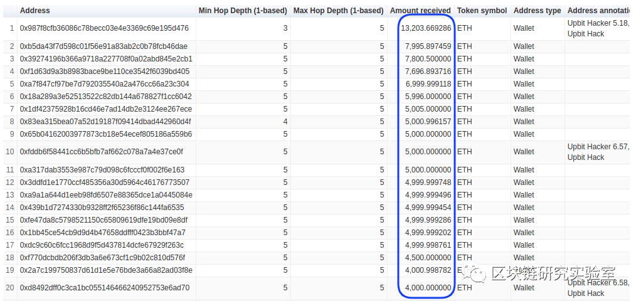
Task: Select row number 20
Action: [10, 288]
